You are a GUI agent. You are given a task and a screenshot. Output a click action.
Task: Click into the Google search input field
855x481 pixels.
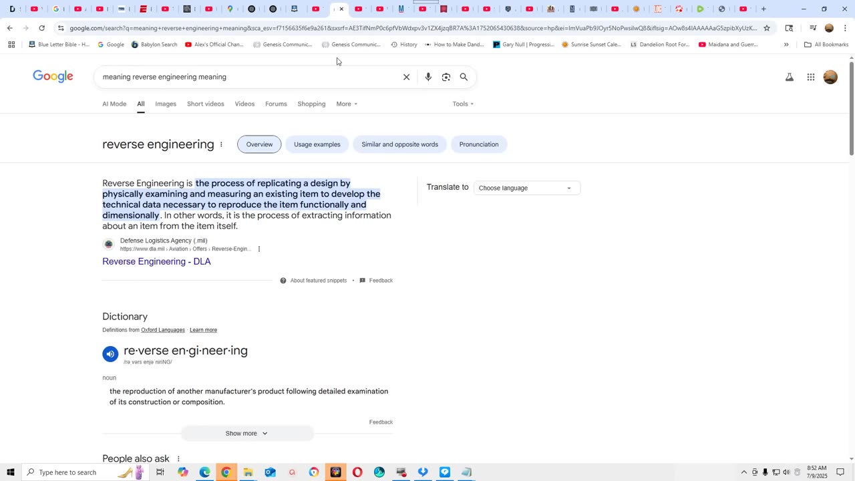coord(247,77)
